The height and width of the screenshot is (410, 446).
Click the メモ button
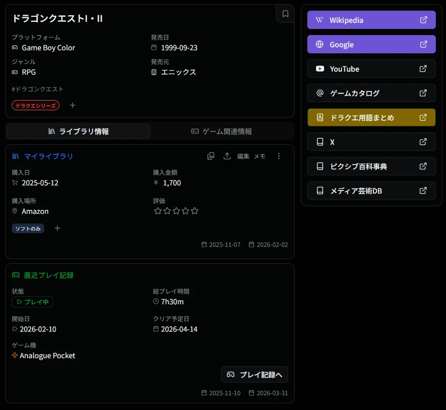tap(260, 156)
